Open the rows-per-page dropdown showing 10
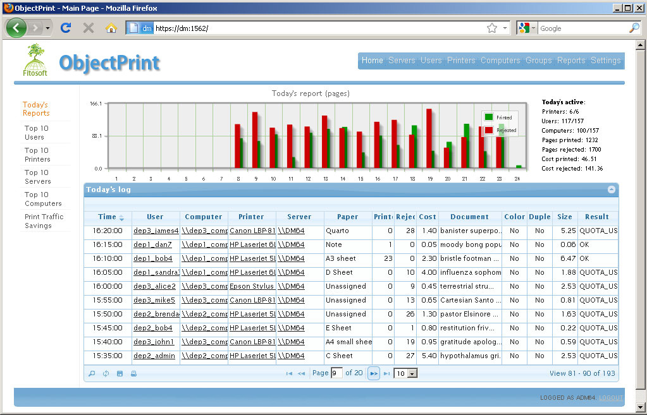The width and height of the screenshot is (647, 415). coord(405,373)
